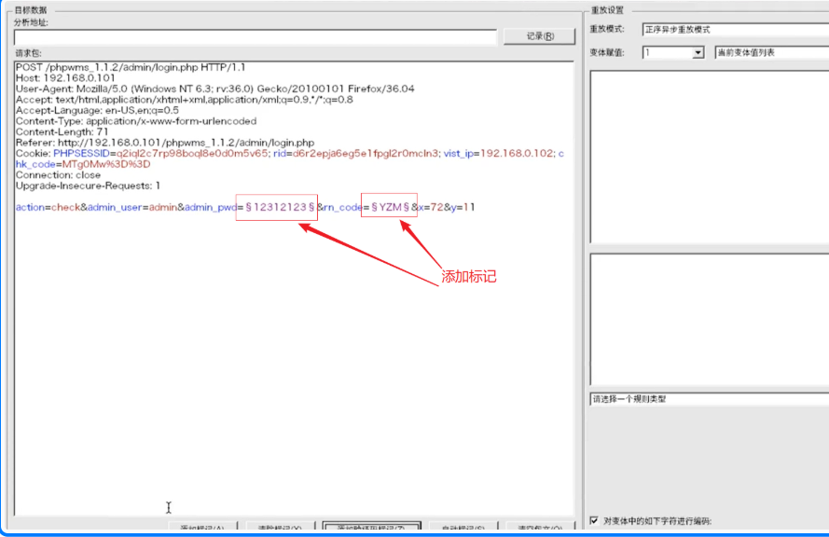829x537 pixels.
Task: Click the Upgrade-Insecure-Requests: 1 line
Action: point(88,186)
